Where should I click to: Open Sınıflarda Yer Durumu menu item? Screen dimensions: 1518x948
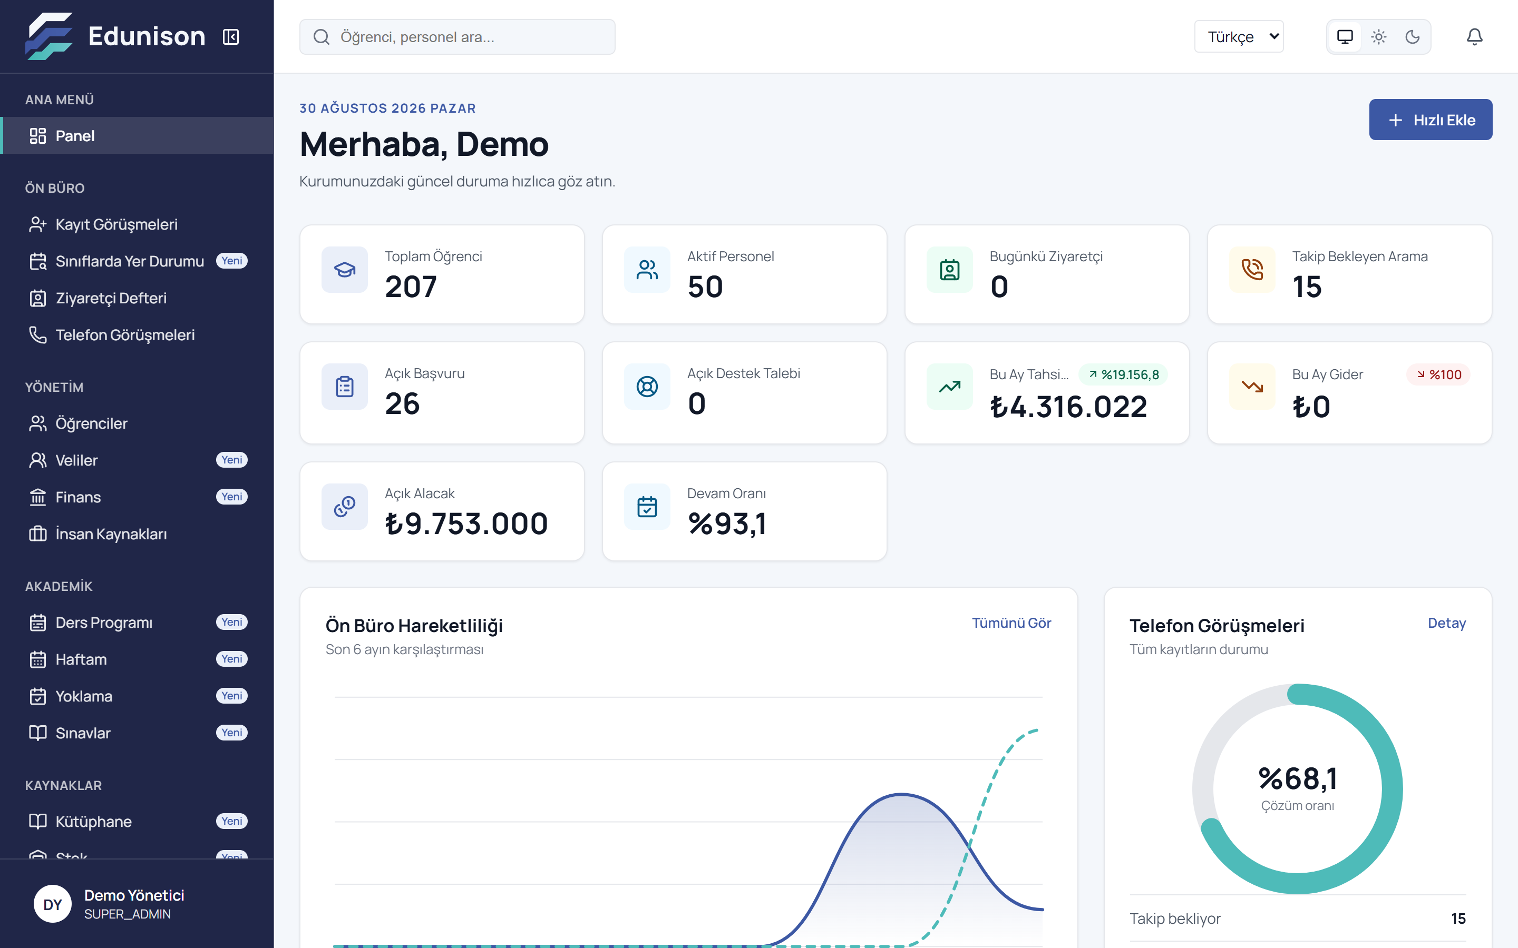click(138, 261)
